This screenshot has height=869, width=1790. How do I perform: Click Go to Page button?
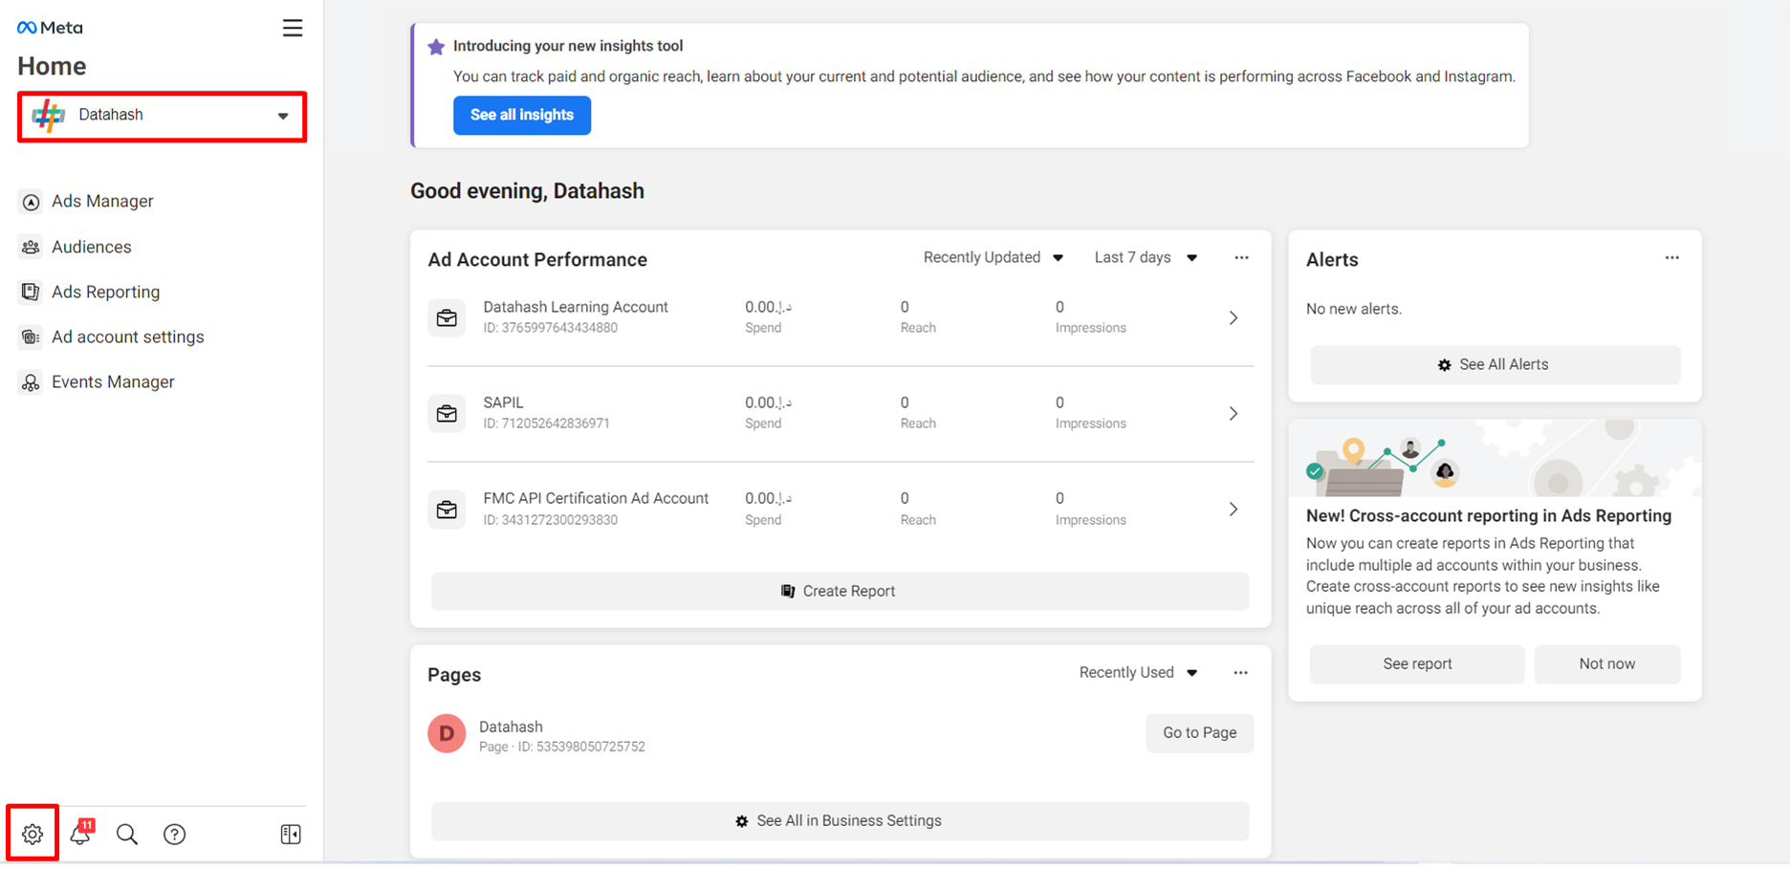click(x=1199, y=732)
